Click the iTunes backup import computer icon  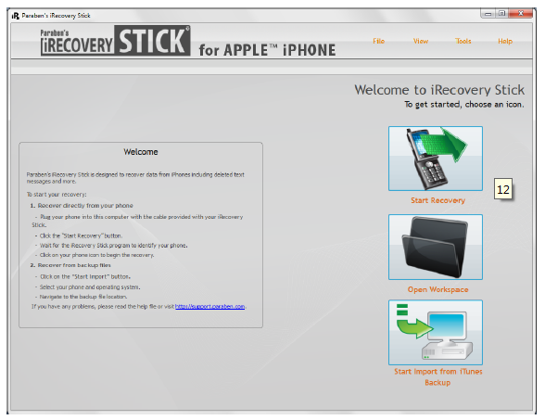[x=436, y=332]
